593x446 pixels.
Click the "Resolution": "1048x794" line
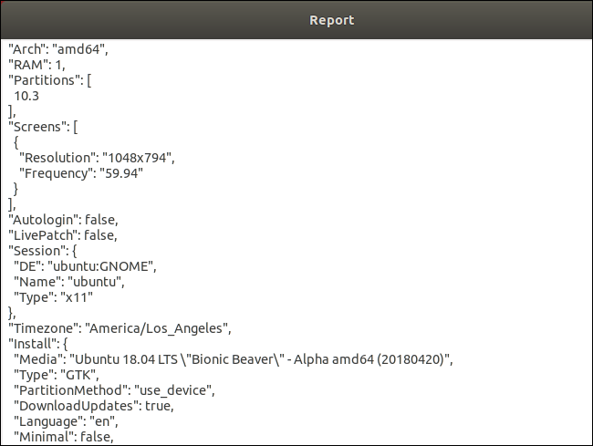tap(96, 157)
